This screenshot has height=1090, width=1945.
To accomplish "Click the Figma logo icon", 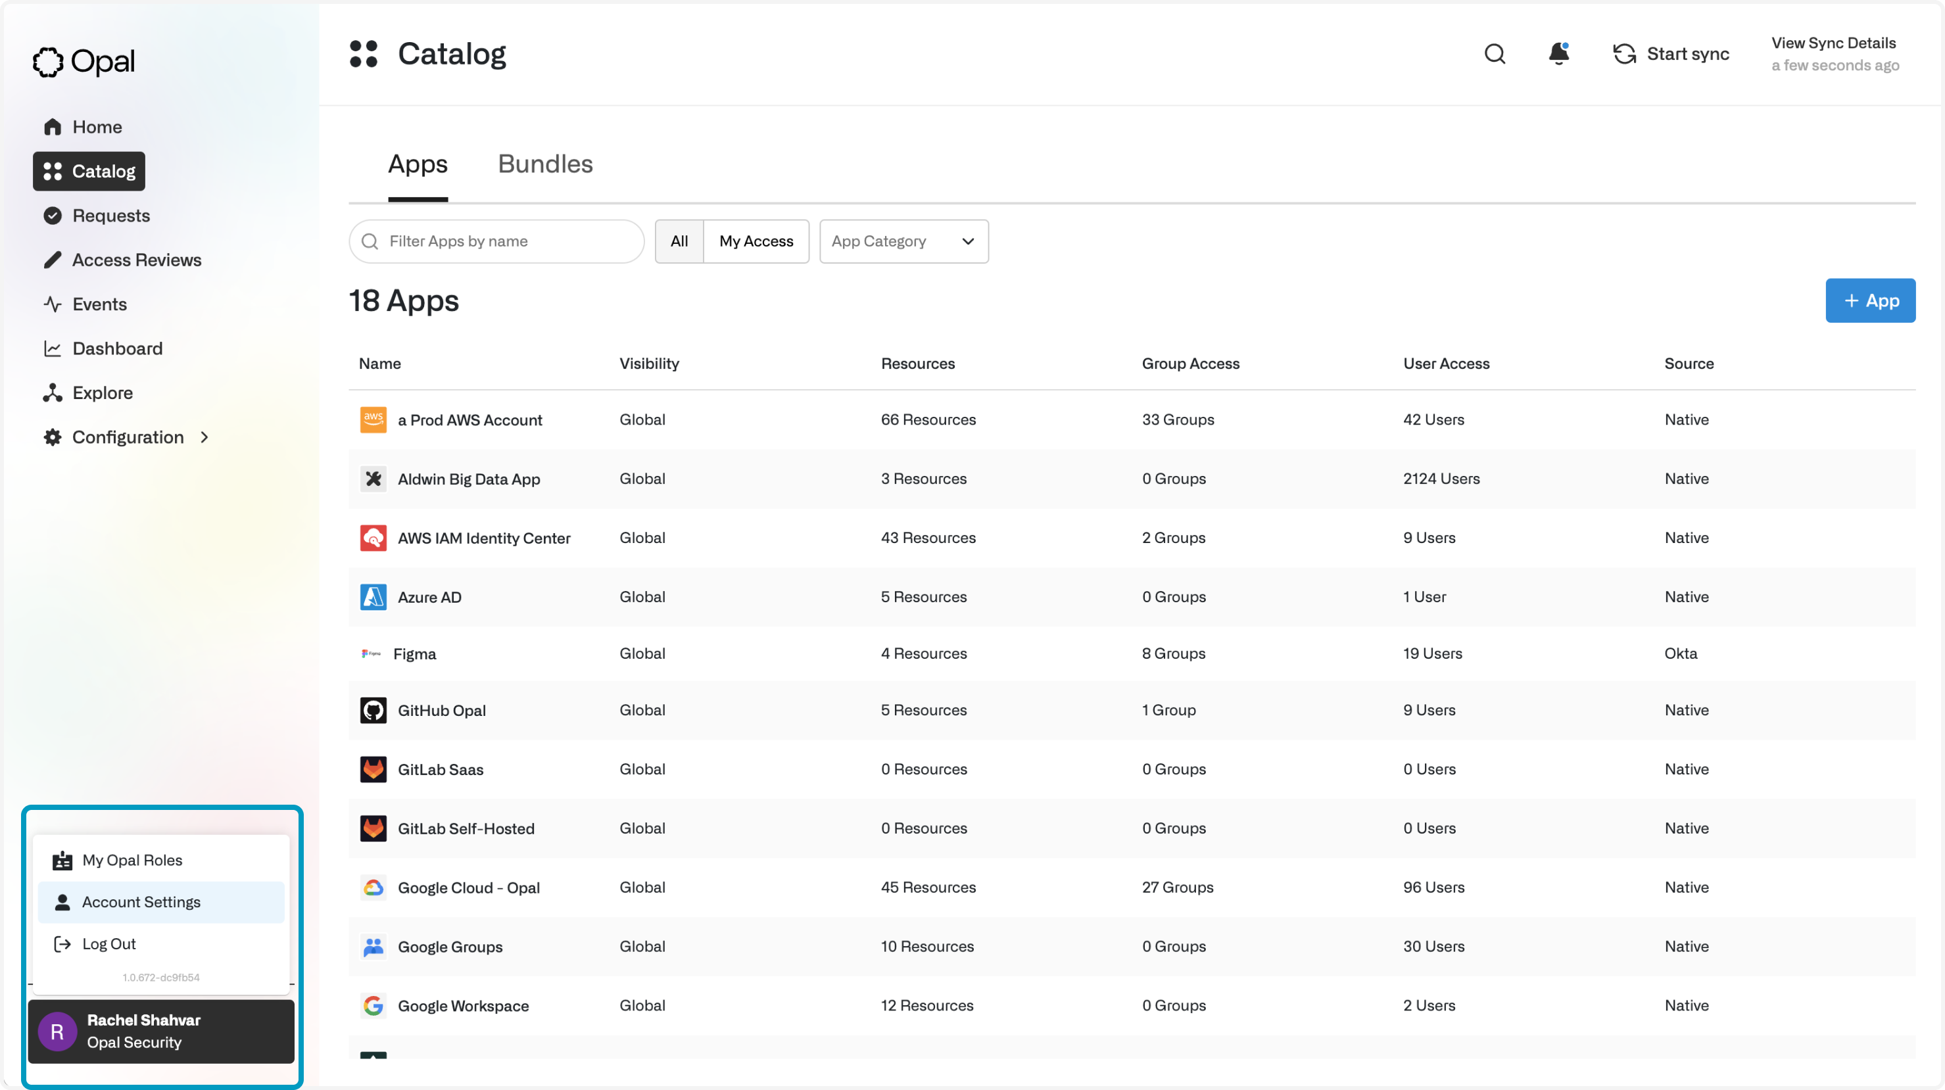I will [x=371, y=653].
